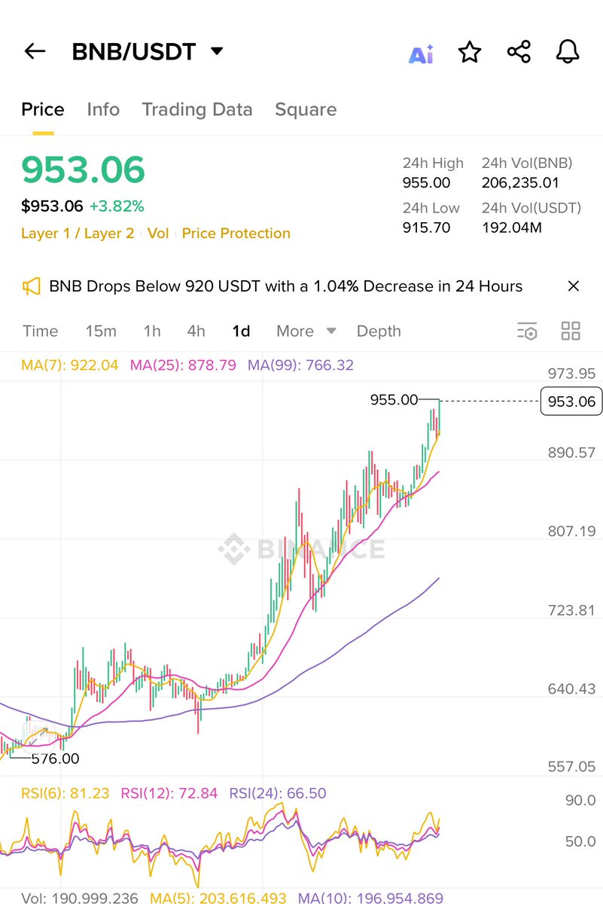This screenshot has width=603, height=904.
Task: Add BNB/USDT to favorites with the star
Action: click(470, 52)
